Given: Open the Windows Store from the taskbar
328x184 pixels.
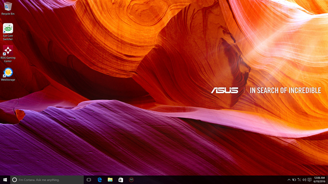Looking at the screenshot, I should (x=121, y=180).
